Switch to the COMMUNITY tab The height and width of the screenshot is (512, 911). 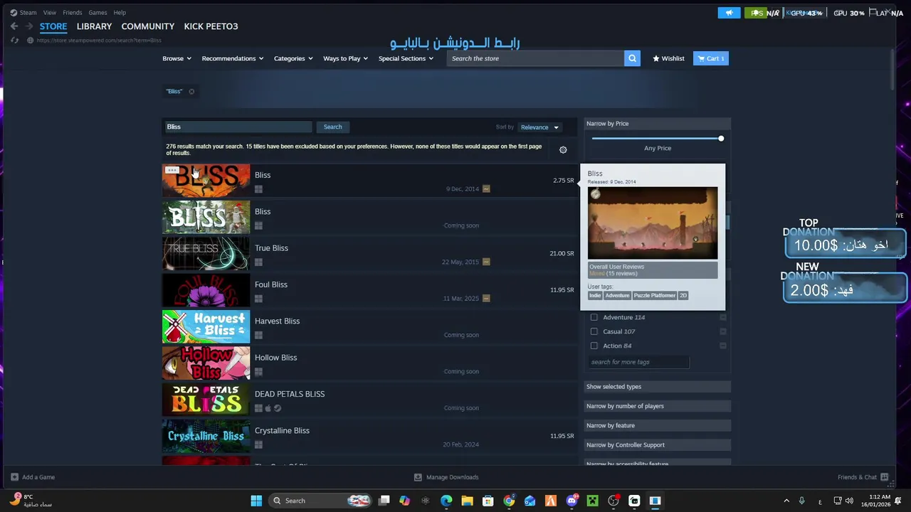point(147,26)
